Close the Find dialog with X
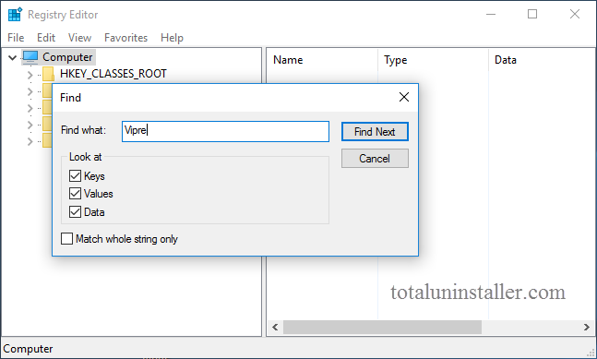This screenshot has height=359, width=597. (x=404, y=98)
